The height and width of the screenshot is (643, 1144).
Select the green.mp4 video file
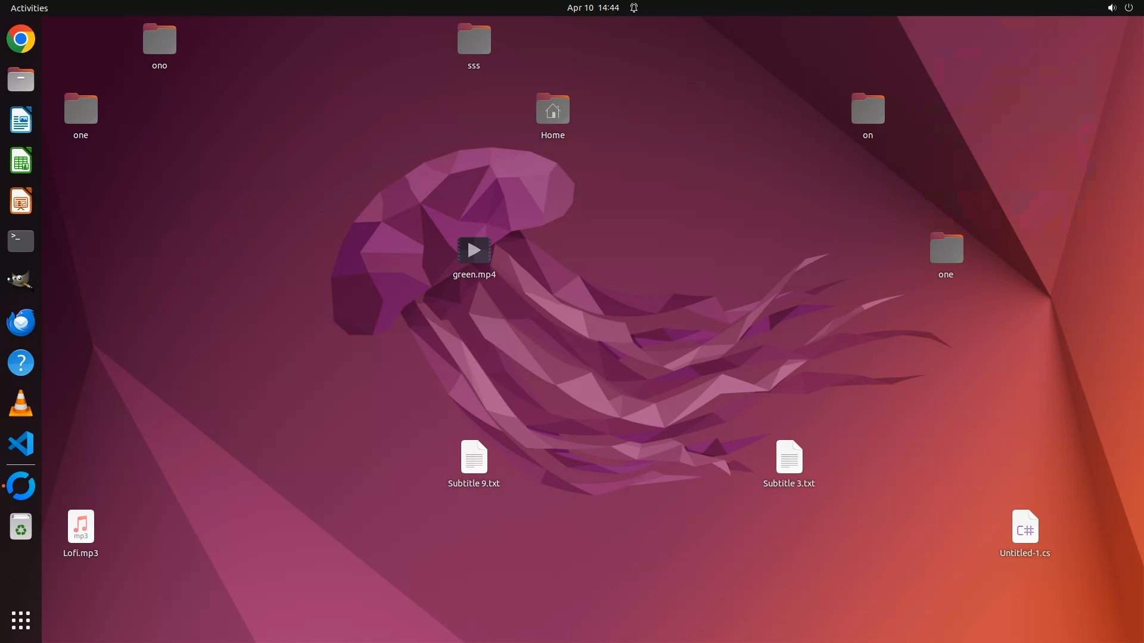[x=474, y=251]
